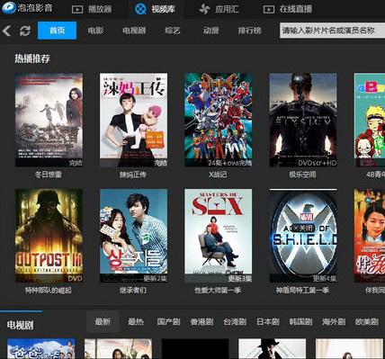The image size is (385, 359).
Task: Open the S.H.I.E.L.D. poster
Action: point(303,236)
